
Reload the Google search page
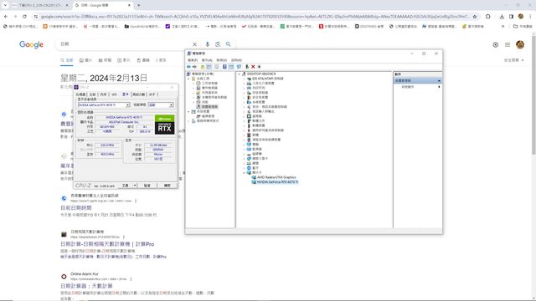tap(24, 17)
